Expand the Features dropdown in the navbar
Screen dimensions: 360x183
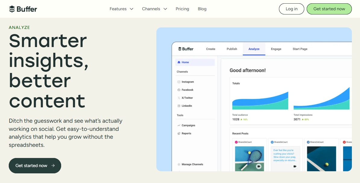[121, 9]
